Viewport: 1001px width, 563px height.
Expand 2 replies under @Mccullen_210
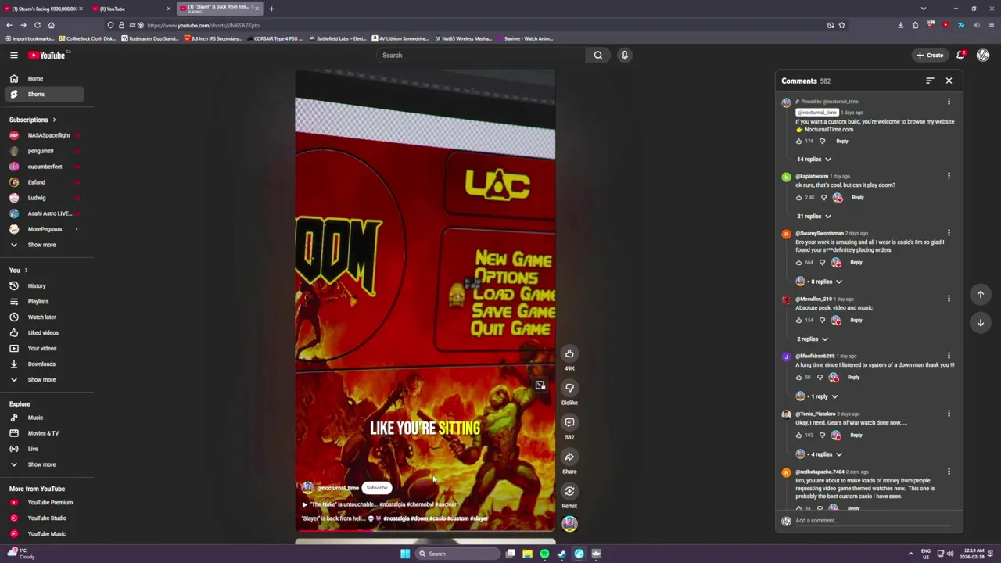(813, 339)
